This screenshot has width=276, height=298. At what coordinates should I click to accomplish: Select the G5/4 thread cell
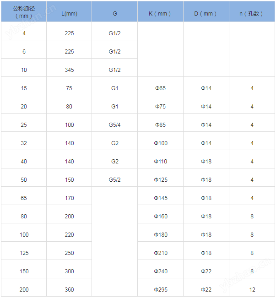point(114,125)
